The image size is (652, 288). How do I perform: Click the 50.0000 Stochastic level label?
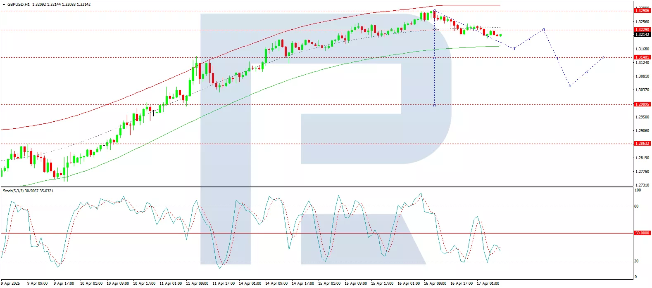(642, 233)
